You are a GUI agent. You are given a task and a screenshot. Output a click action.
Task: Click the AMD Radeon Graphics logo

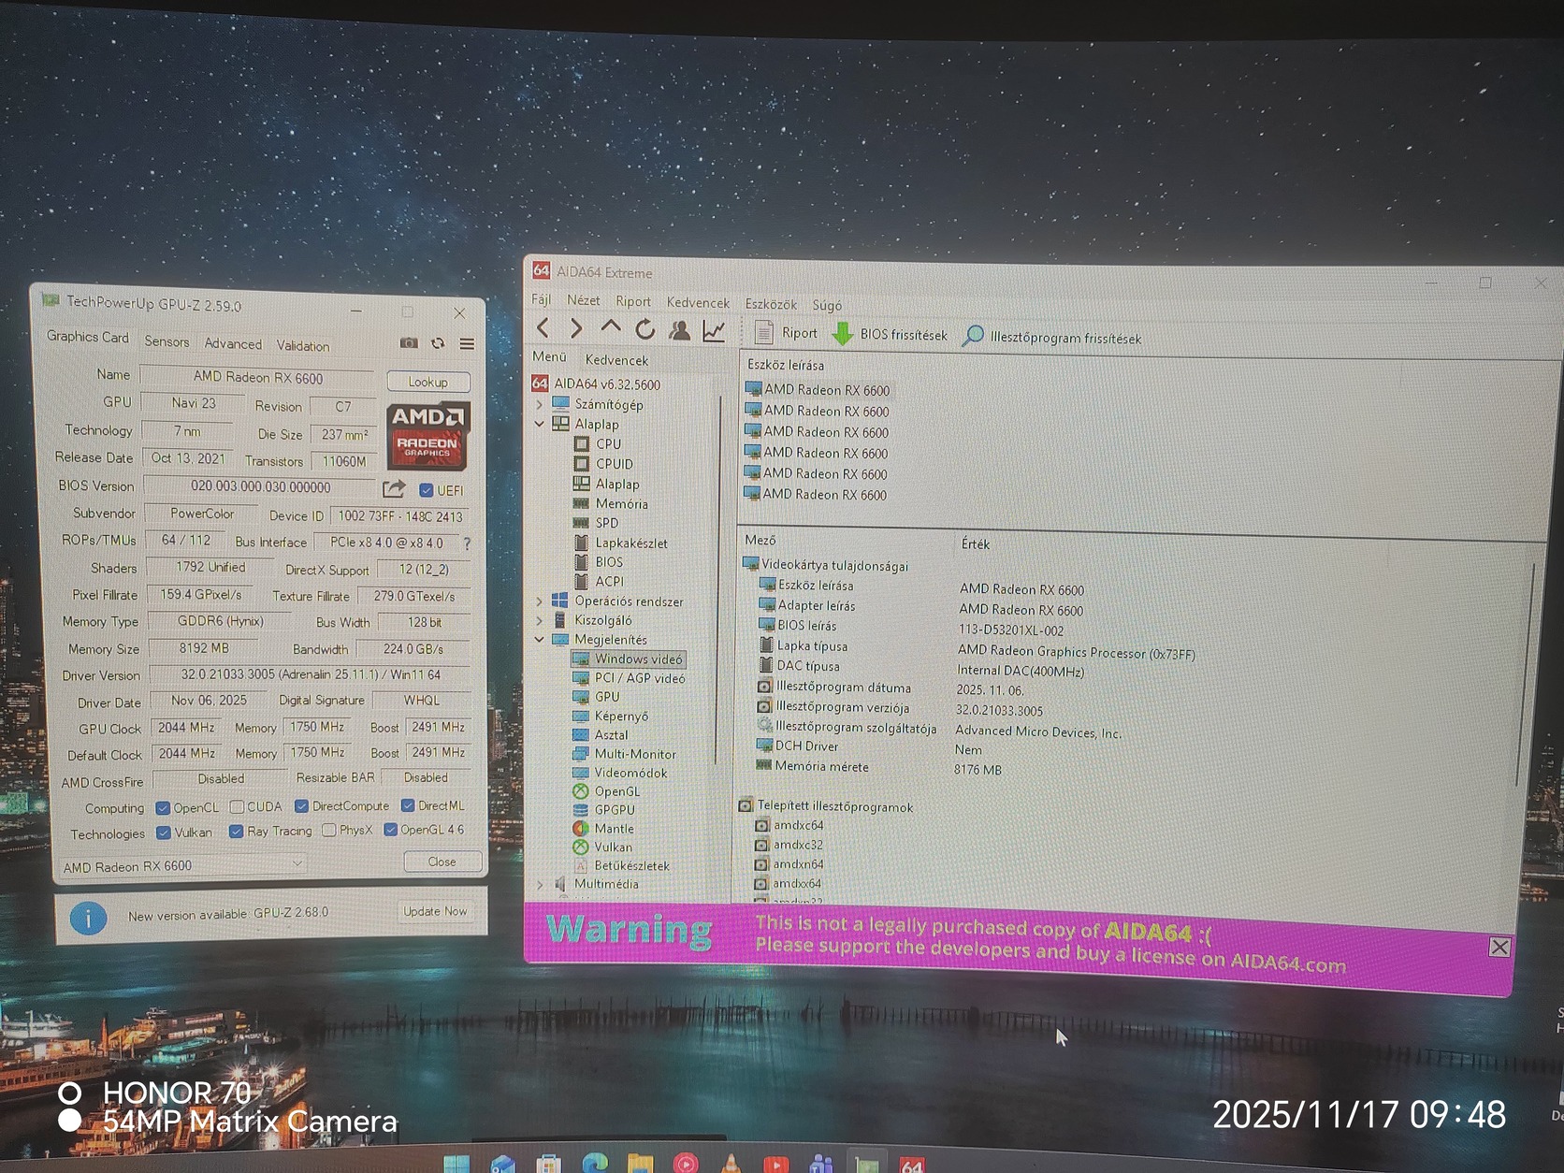coord(427,435)
